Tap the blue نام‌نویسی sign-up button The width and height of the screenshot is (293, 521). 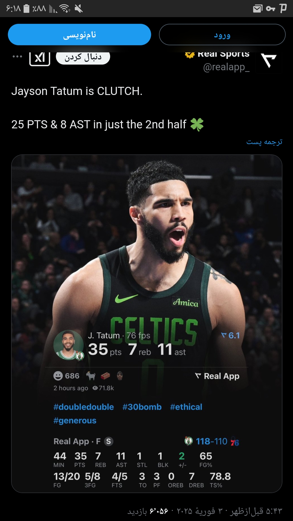tap(79, 34)
